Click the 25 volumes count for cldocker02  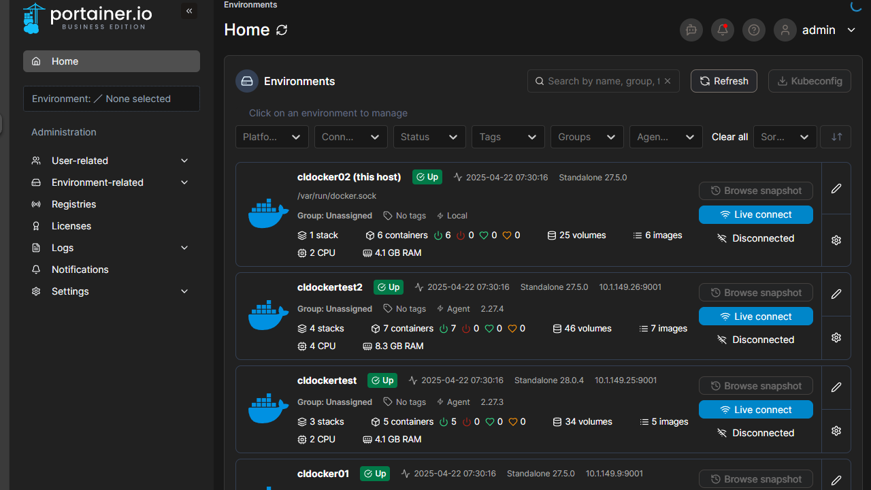577,235
